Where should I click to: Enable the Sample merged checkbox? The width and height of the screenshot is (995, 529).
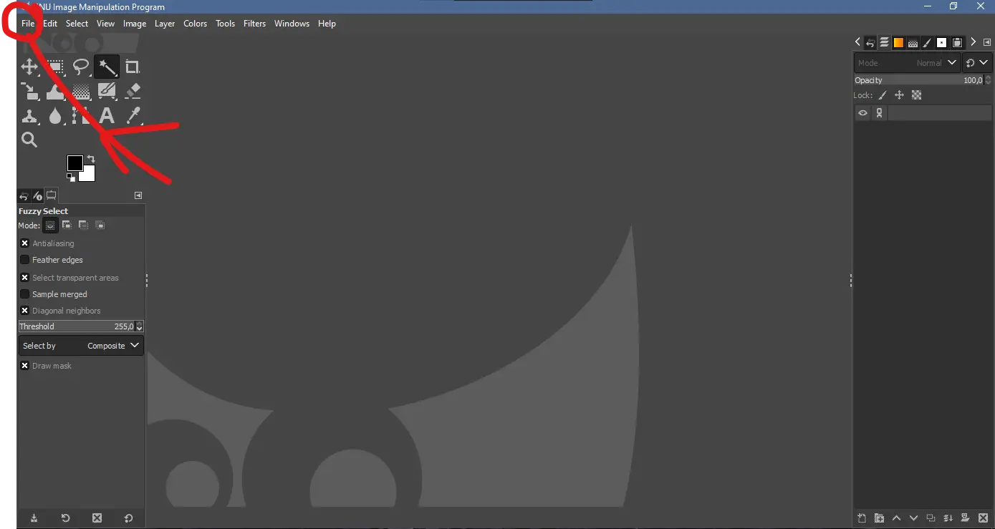[25, 294]
